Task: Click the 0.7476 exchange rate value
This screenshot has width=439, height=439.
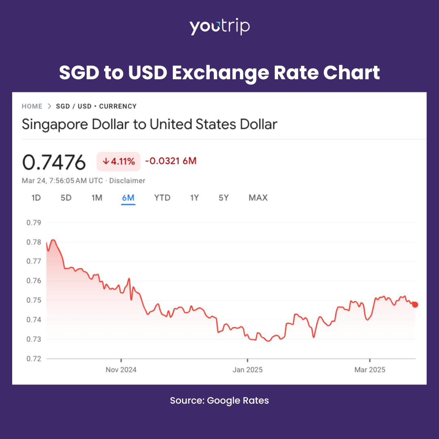Action: tap(54, 163)
